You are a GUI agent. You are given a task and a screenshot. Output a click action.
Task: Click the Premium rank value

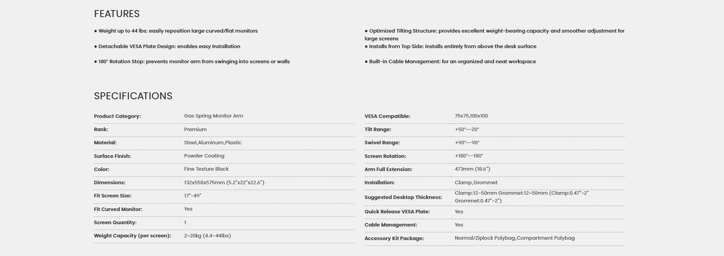click(x=195, y=130)
